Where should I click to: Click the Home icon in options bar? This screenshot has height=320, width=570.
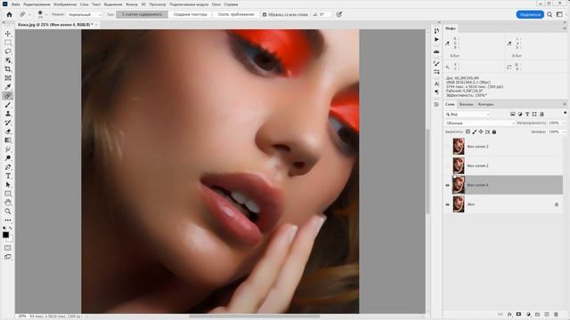(x=9, y=14)
